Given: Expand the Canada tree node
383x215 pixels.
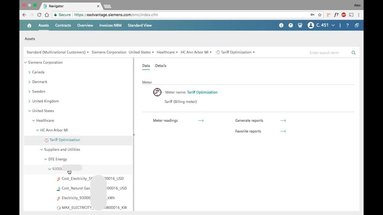Looking at the screenshot, I should [x=29, y=72].
